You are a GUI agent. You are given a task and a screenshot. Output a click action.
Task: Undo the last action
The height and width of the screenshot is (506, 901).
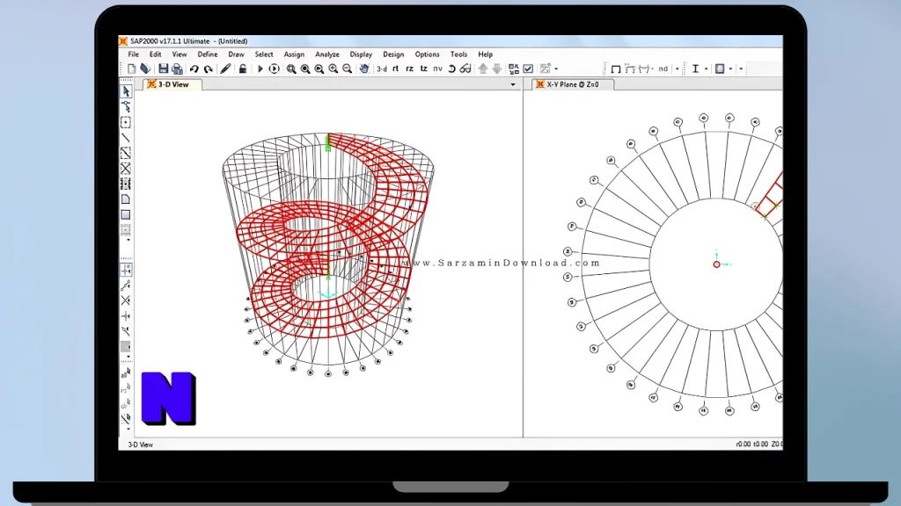[x=194, y=69]
